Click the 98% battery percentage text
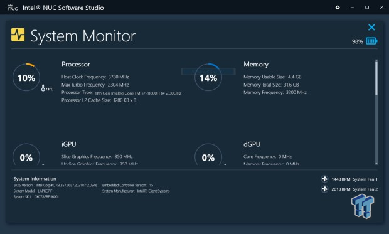Viewport: 389px width, 234px height. 357,41
